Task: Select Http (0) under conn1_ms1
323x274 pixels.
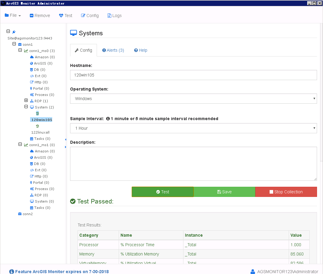Action: pyautogui.click(x=41, y=176)
